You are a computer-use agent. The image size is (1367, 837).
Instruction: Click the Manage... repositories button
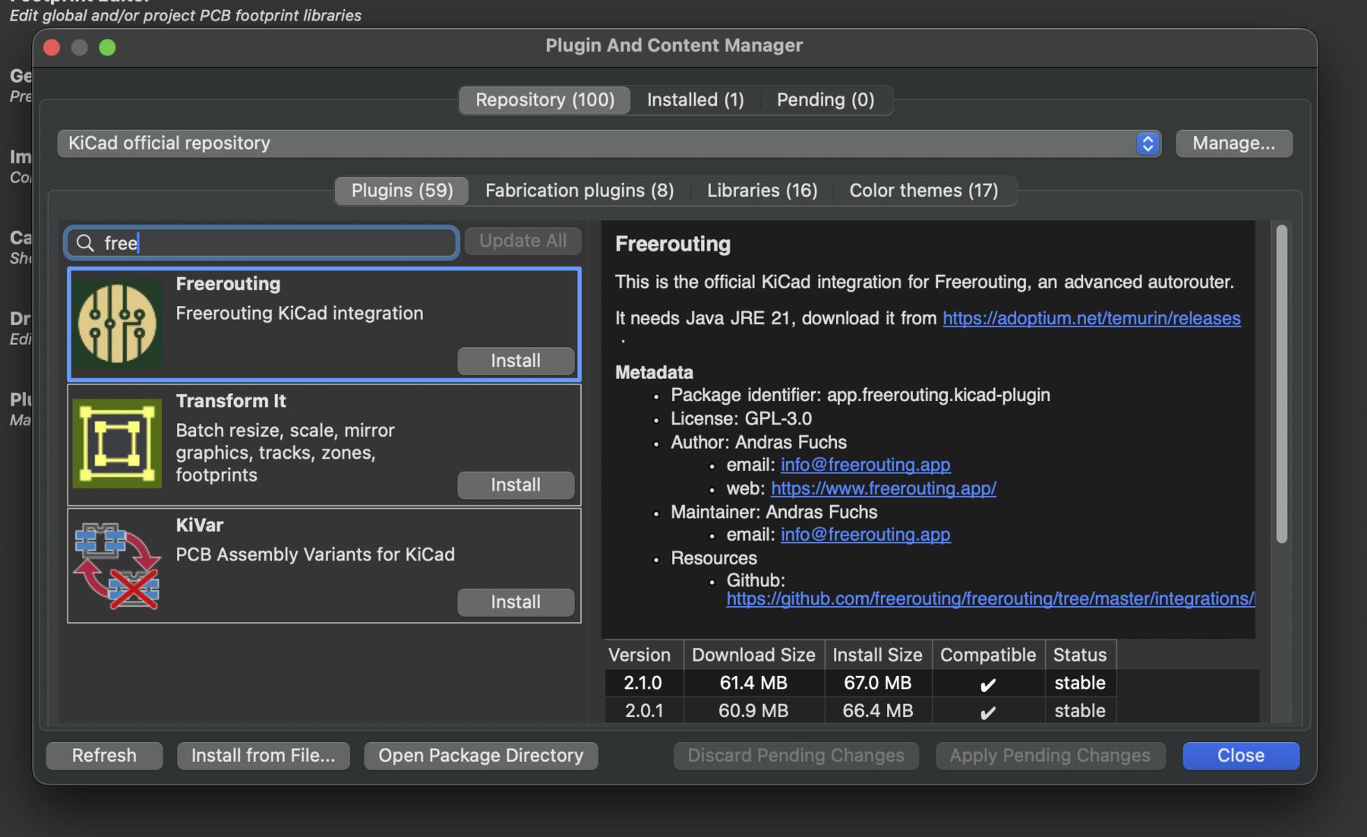point(1233,144)
